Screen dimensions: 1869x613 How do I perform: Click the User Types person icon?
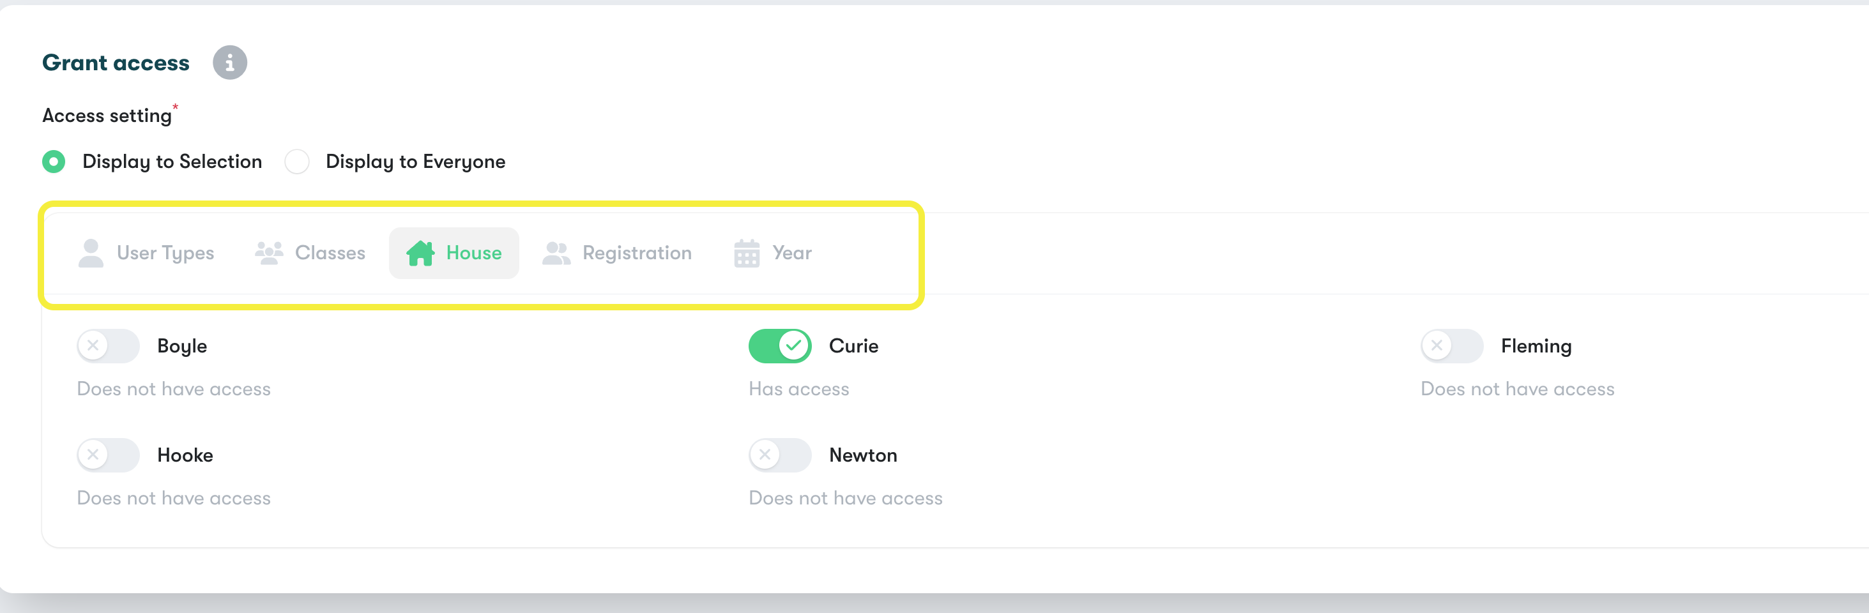91,253
